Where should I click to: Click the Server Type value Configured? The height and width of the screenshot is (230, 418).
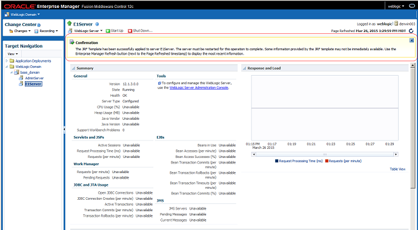(131, 101)
